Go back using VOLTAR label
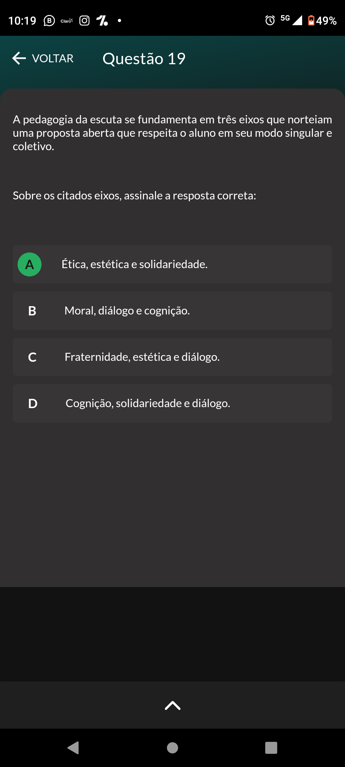This screenshot has height=767, width=345. [x=53, y=58]
